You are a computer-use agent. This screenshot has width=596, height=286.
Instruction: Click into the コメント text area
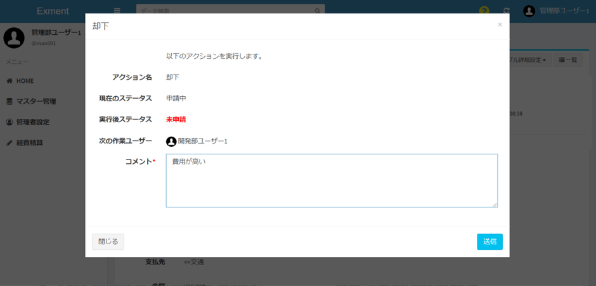pos(332,180)
